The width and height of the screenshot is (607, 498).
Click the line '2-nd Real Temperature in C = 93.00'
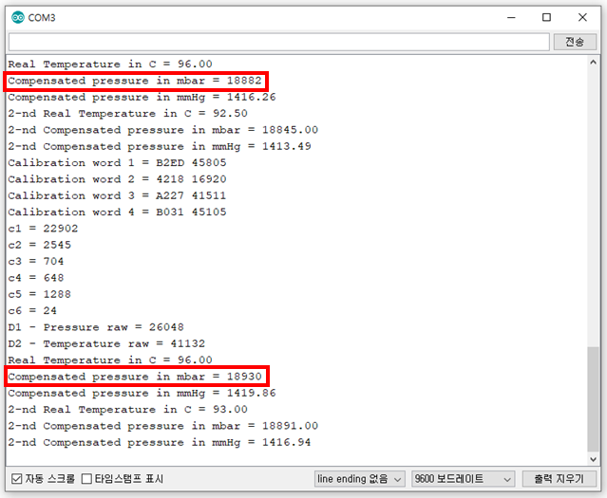(127, 410)
